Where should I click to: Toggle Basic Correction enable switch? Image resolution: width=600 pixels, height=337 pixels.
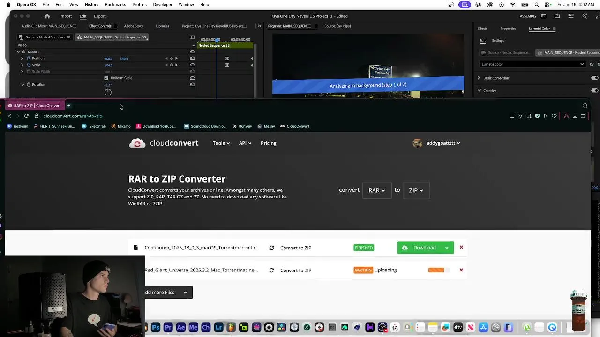(595, 78)
